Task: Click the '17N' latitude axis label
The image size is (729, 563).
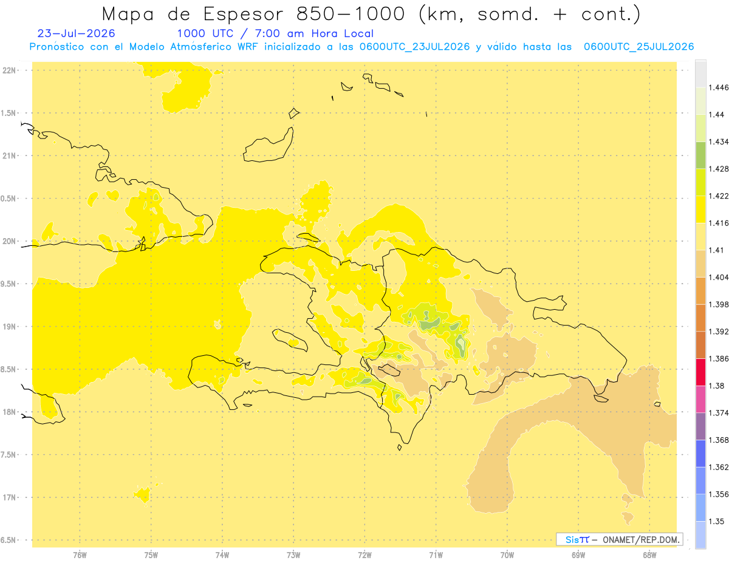Action: coord(9,497)
